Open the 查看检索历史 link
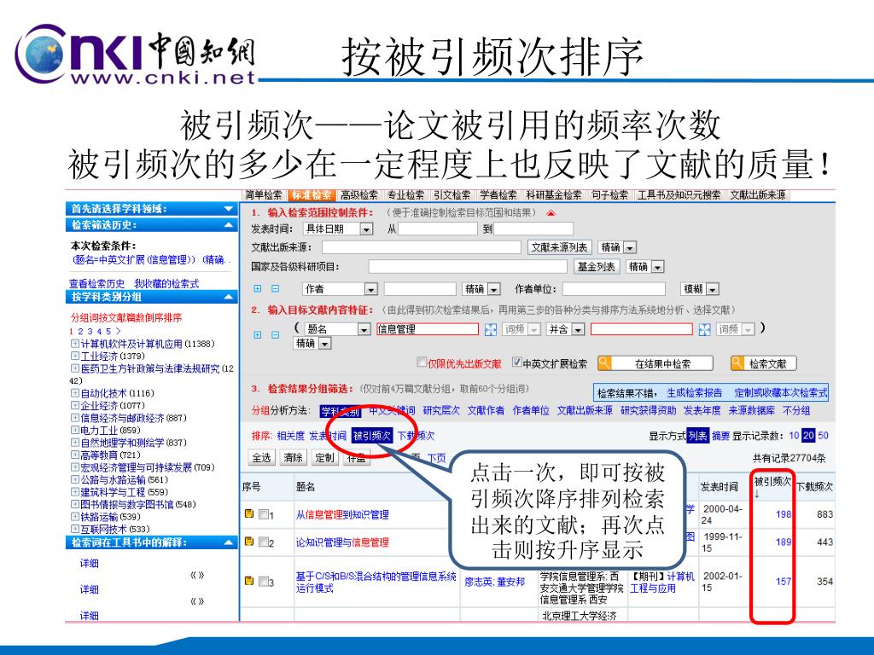The image size is (874, 655). (x=97, y=283)
